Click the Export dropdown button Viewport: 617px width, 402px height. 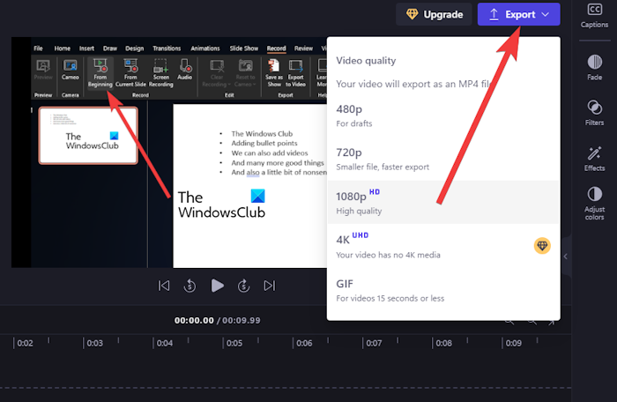[x=518, y=15]
